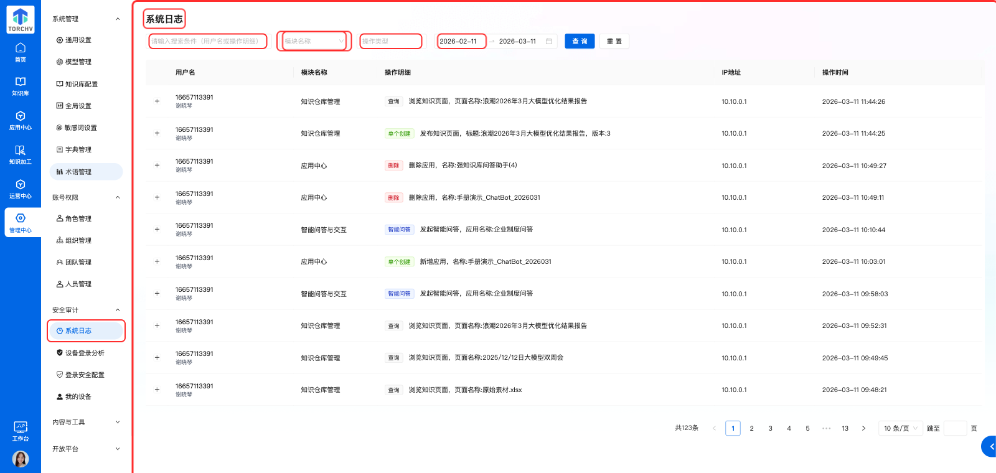The image size is (996, 473).
Task: Open 字典管理 menu item
Action: pyautogui.click(x=86, y=149)
